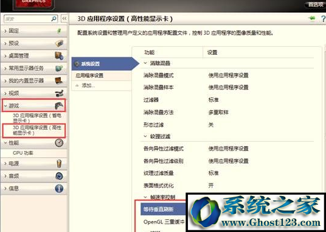
Task: Click the 添加... link
Action: [88, 85]
